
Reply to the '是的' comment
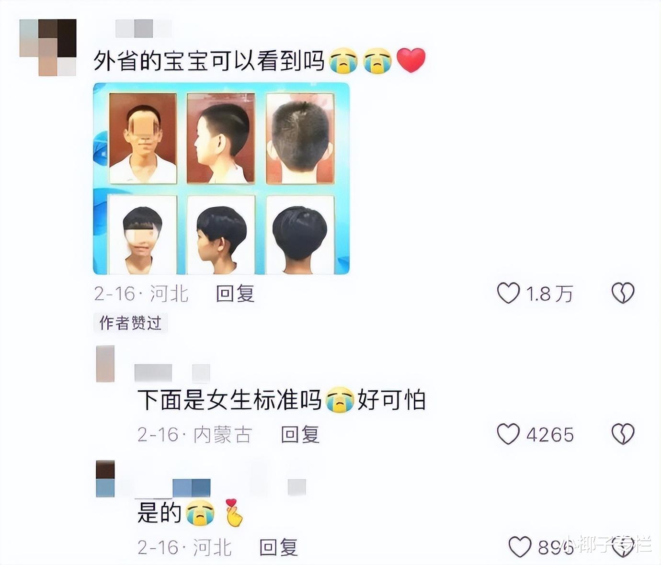(278, 547)
